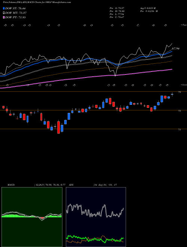The image size is (187, 247).
Task: Open the MACD histogram panel
Action: (x=32, y=217)
